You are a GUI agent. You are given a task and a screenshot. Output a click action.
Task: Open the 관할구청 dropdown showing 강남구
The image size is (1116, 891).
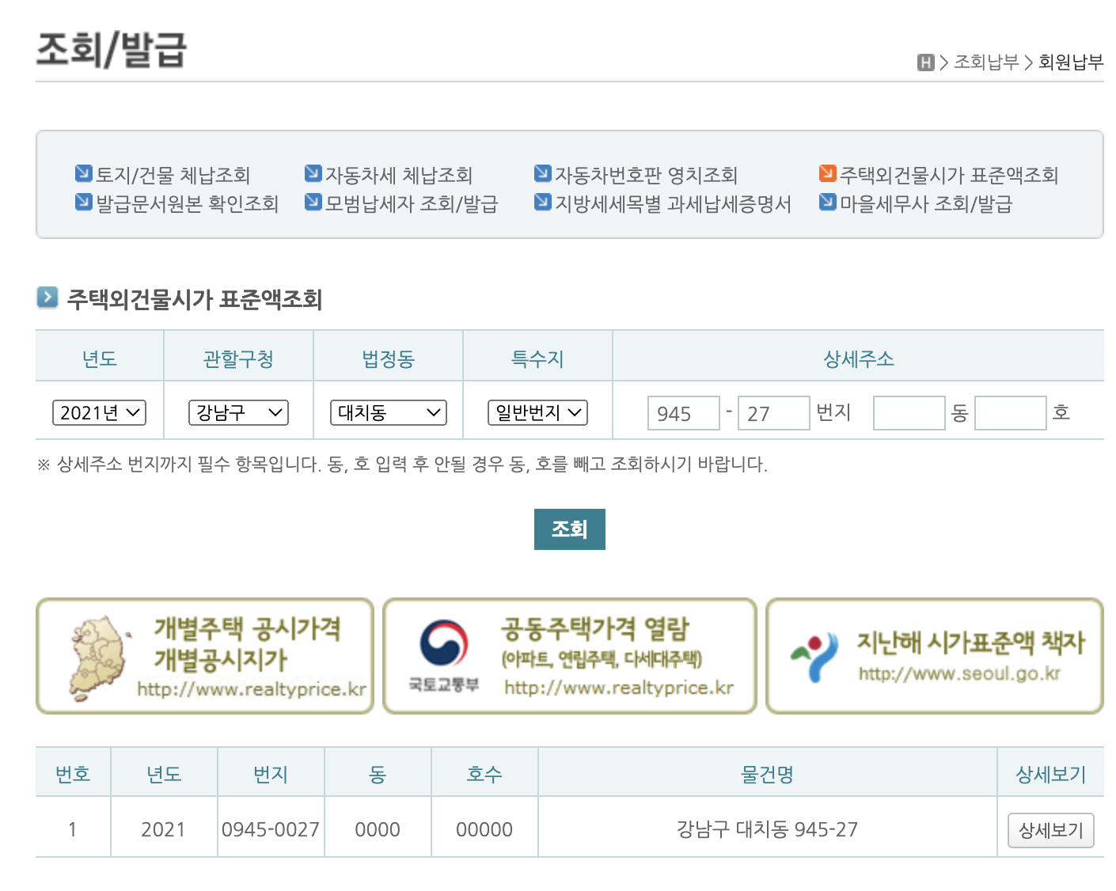pos(238,412)
